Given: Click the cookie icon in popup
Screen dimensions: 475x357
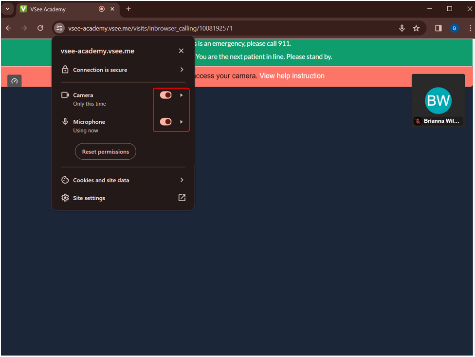Looking at the screenshot, I should (65, 180).
